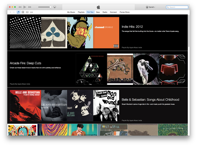Select the Music library note icon

tap(18, 12)
